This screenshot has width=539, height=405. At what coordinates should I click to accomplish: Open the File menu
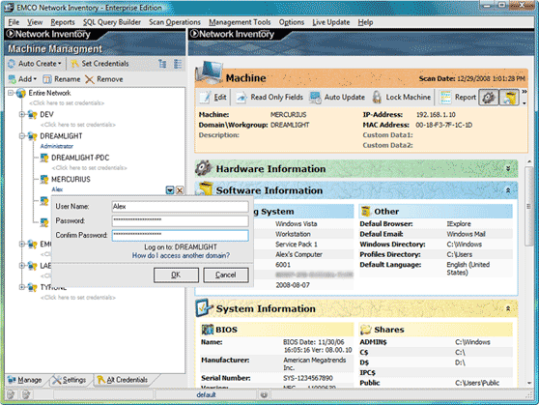click(x=14, y=22)
